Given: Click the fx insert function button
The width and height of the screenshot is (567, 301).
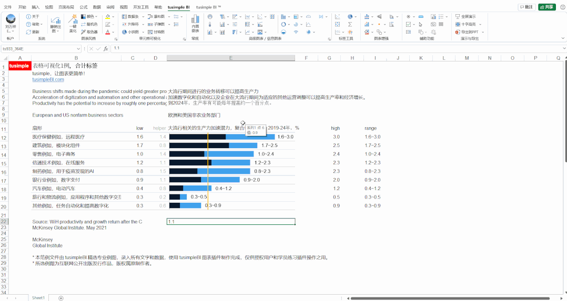Looking at the screenshot, I should click(106, 48).
